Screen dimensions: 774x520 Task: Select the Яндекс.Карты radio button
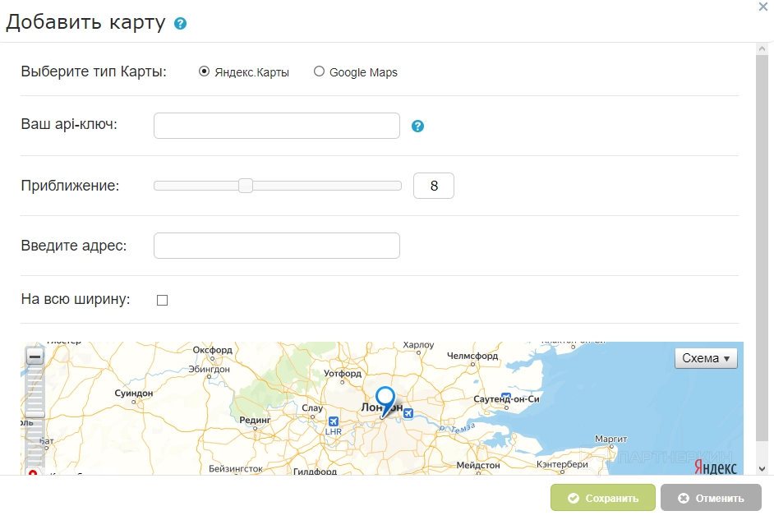point(204,71)
